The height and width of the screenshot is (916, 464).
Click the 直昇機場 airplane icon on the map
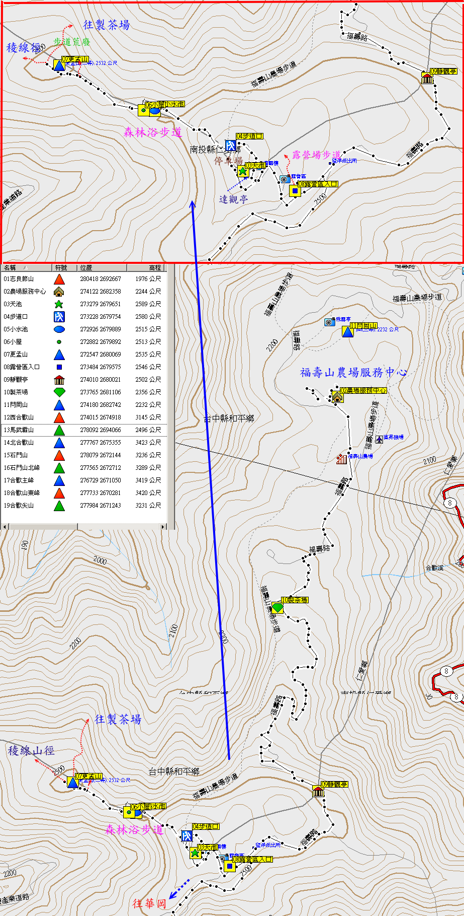[x=379, y=439]
